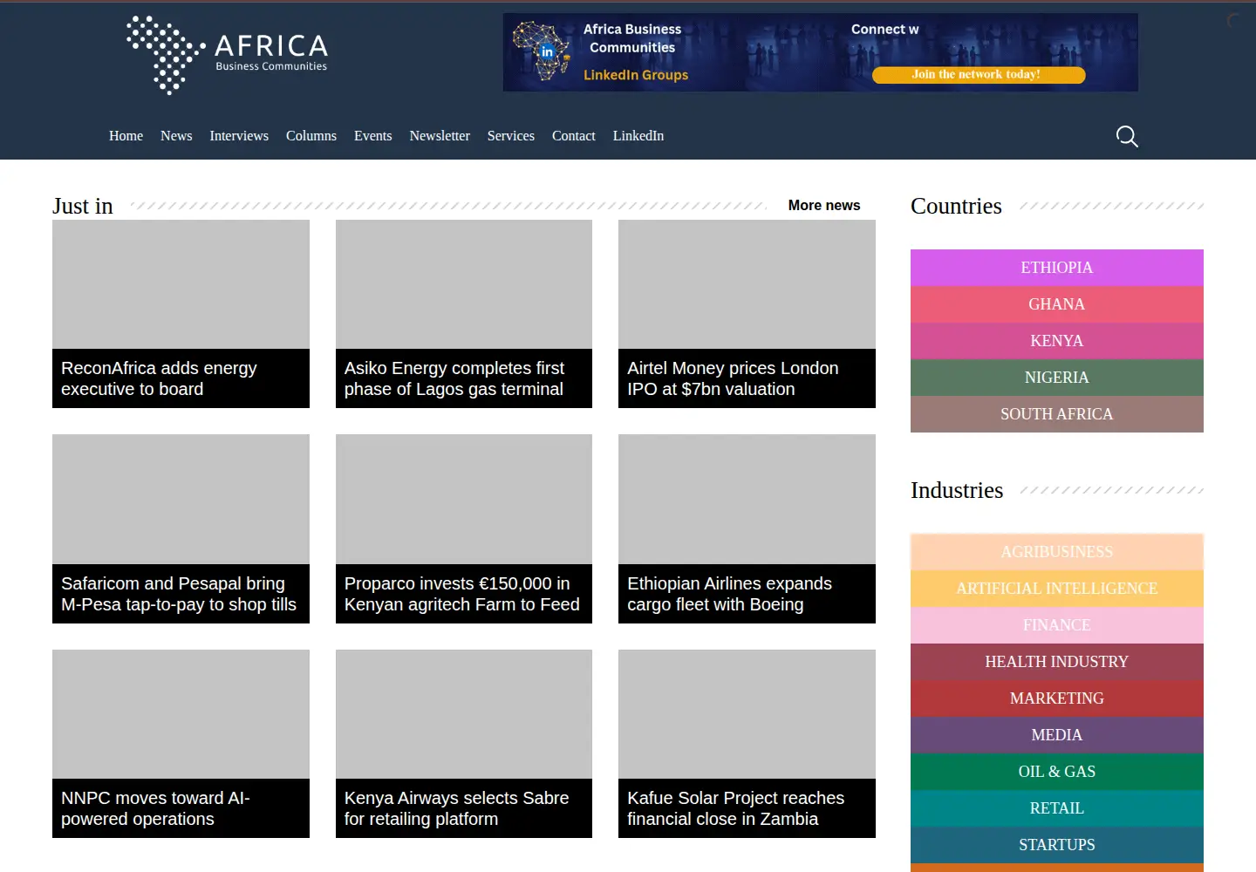
Task: Select Nigeria in the Countries list
Action: click(1057, 378)
